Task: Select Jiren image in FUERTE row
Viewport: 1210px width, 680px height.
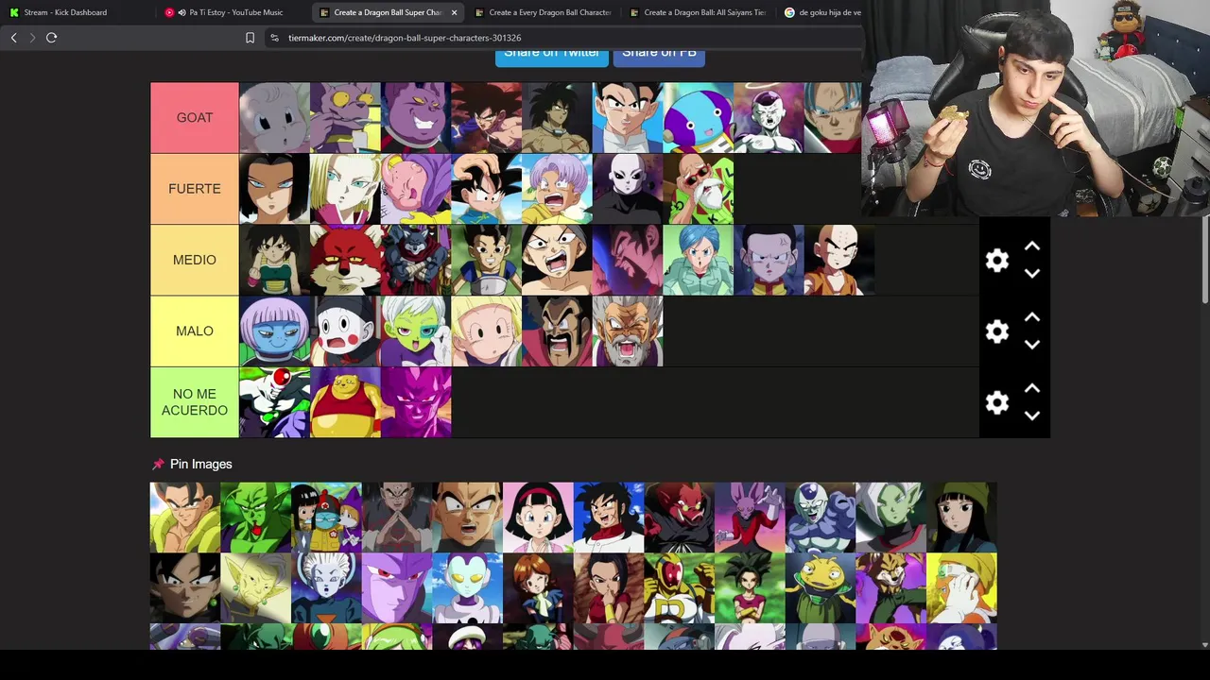Action: 628,189
